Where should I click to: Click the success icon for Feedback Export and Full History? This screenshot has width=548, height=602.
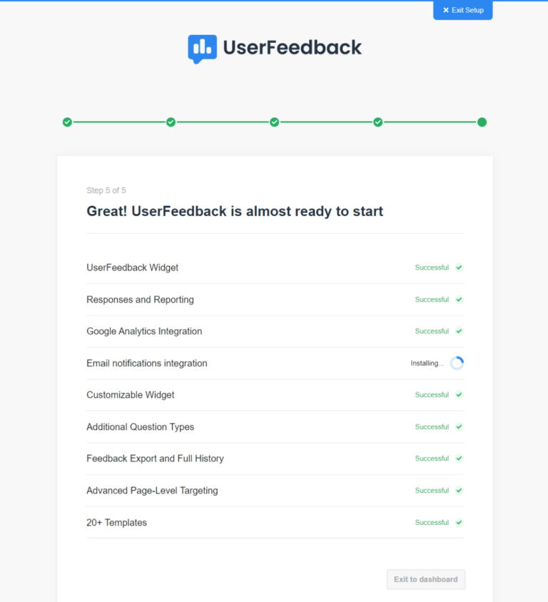(459, 458)
